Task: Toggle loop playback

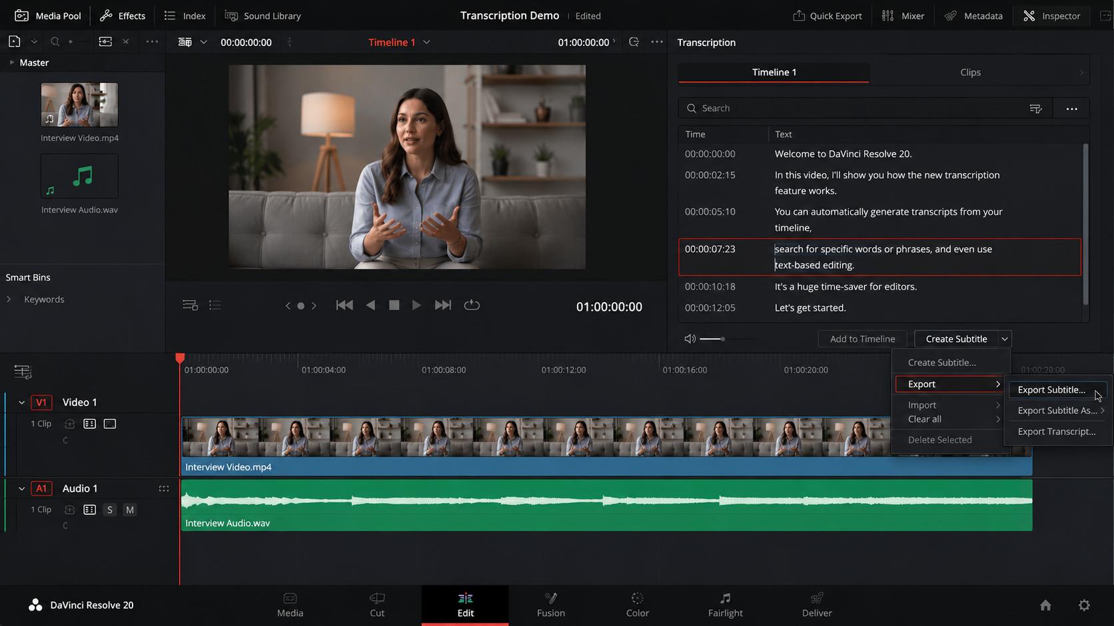Action: click(x=472, y=305)
